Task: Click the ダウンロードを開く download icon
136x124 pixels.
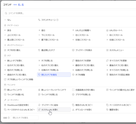Action: tap(73, 110)
